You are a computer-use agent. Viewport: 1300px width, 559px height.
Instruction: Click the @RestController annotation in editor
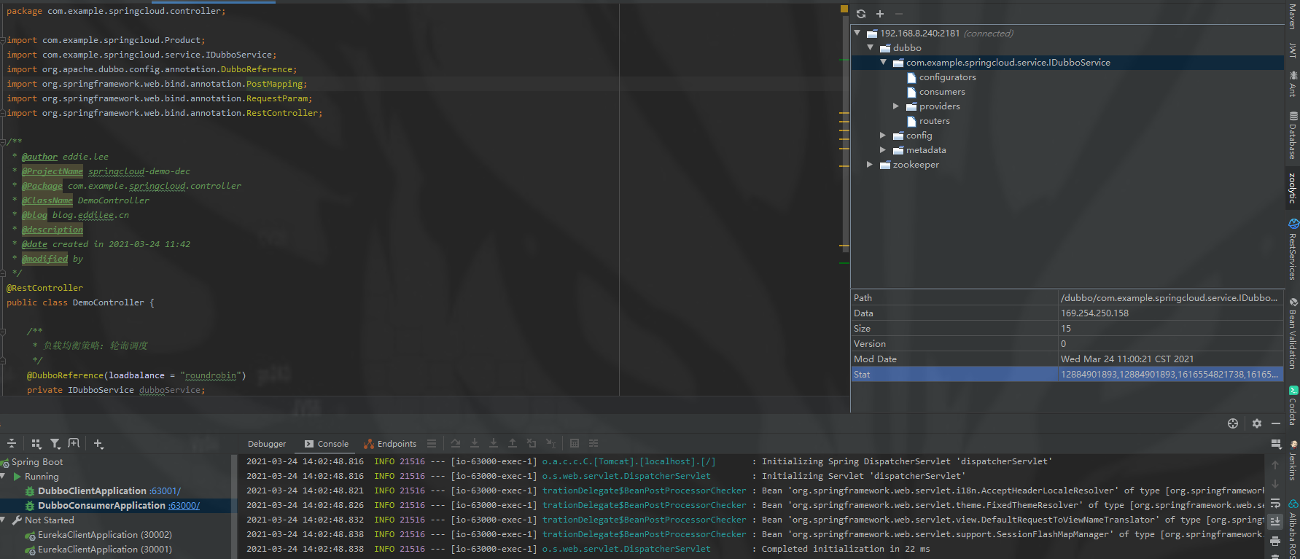tap(44, 288)
